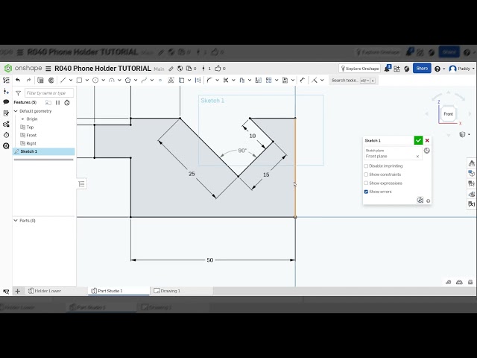Click the Redo arrow in the toolbar
The height and width of the screenshot is (358, 477).
28,80
